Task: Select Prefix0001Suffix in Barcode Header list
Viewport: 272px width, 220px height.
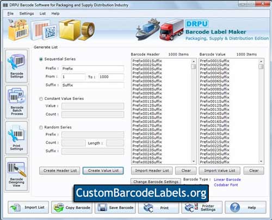Action: tap(147, 61)
